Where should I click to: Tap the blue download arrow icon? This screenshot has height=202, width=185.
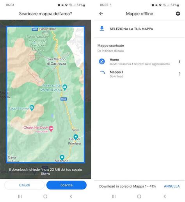(x=102, y=28)
